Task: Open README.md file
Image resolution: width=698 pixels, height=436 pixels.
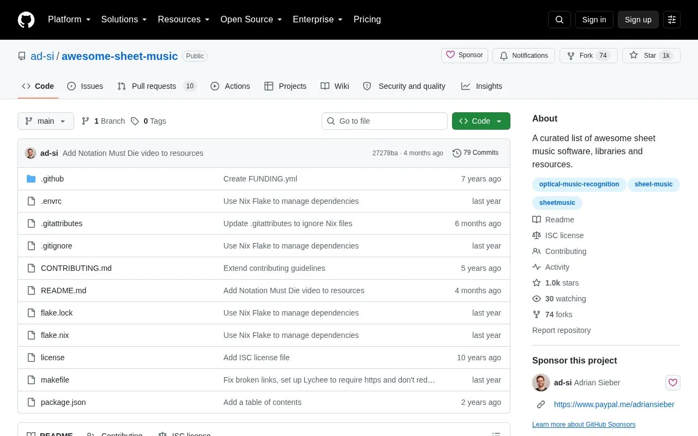Action: (x=63, y=290)
